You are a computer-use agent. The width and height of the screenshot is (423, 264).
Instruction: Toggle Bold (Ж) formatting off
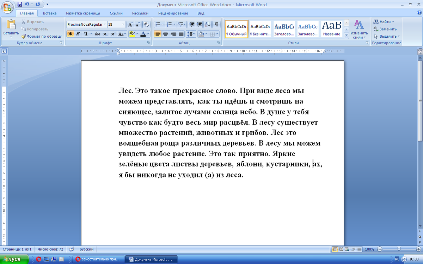click(70, 34)
